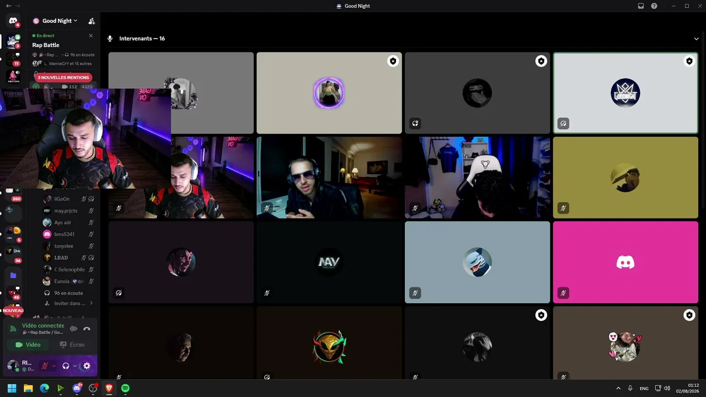Open Windows Start menu
The image size is (706, 397).
(x=12, y=388)
